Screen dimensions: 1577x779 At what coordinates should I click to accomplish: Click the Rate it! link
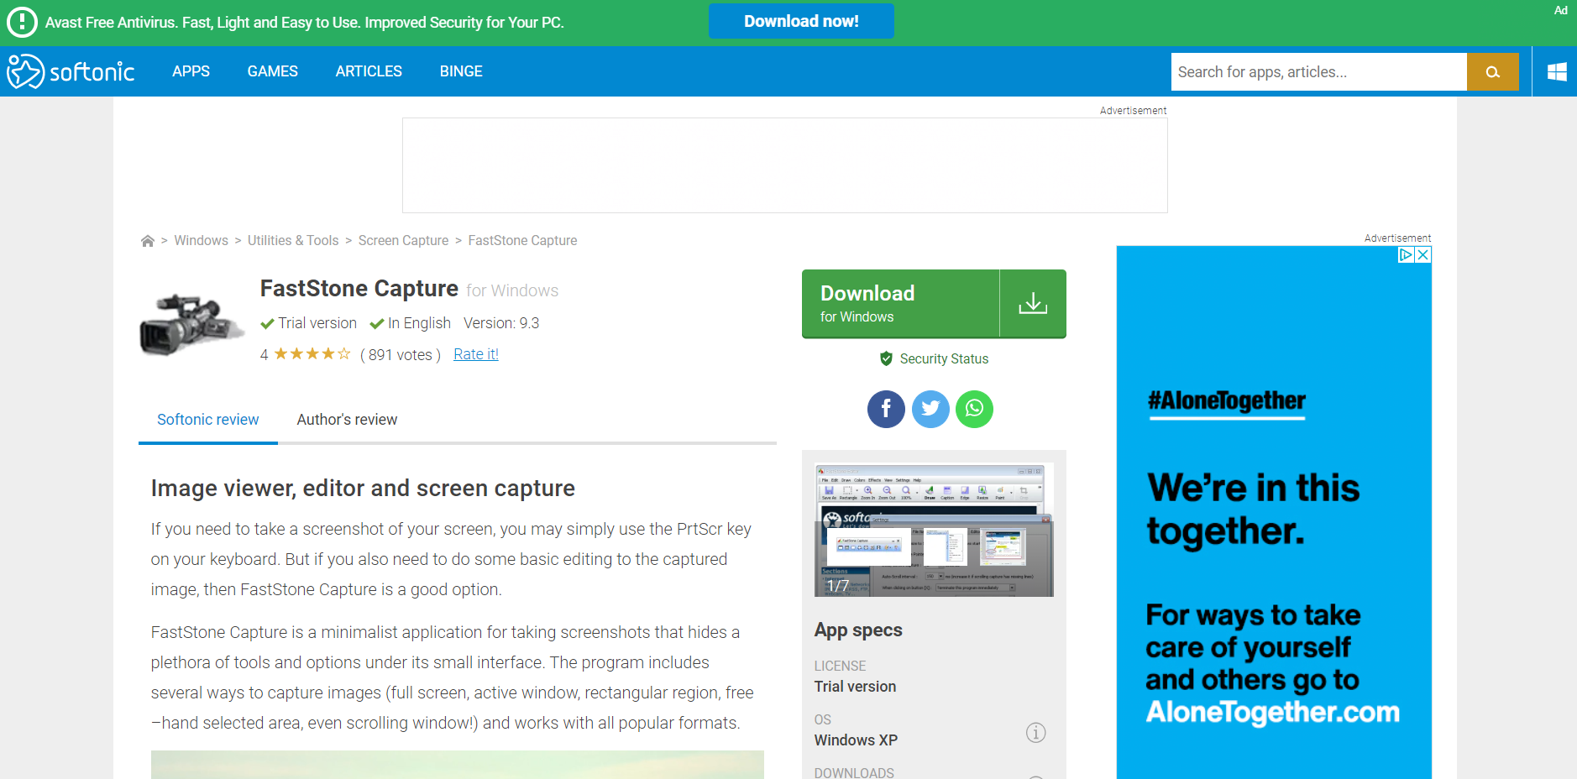tap(476, 354)
